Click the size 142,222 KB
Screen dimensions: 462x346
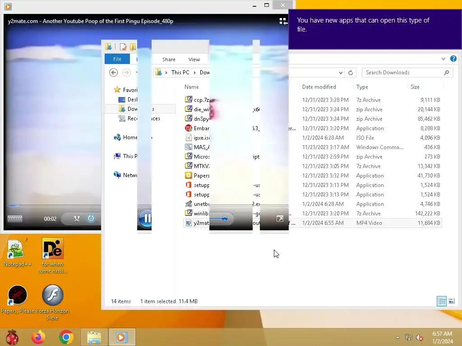[x=428, y=213]
